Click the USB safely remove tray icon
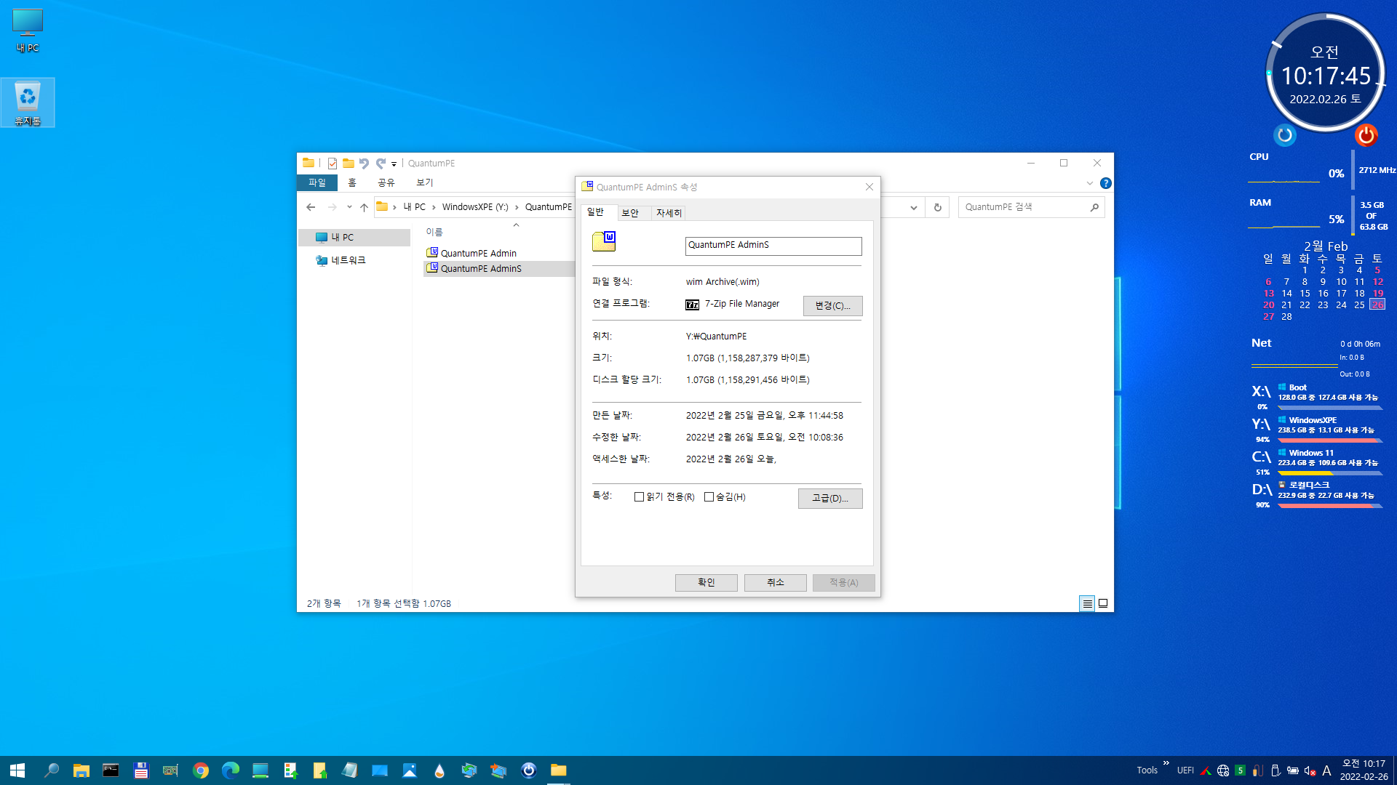Screen dimensions: 1397x785 pos(1275,770)
